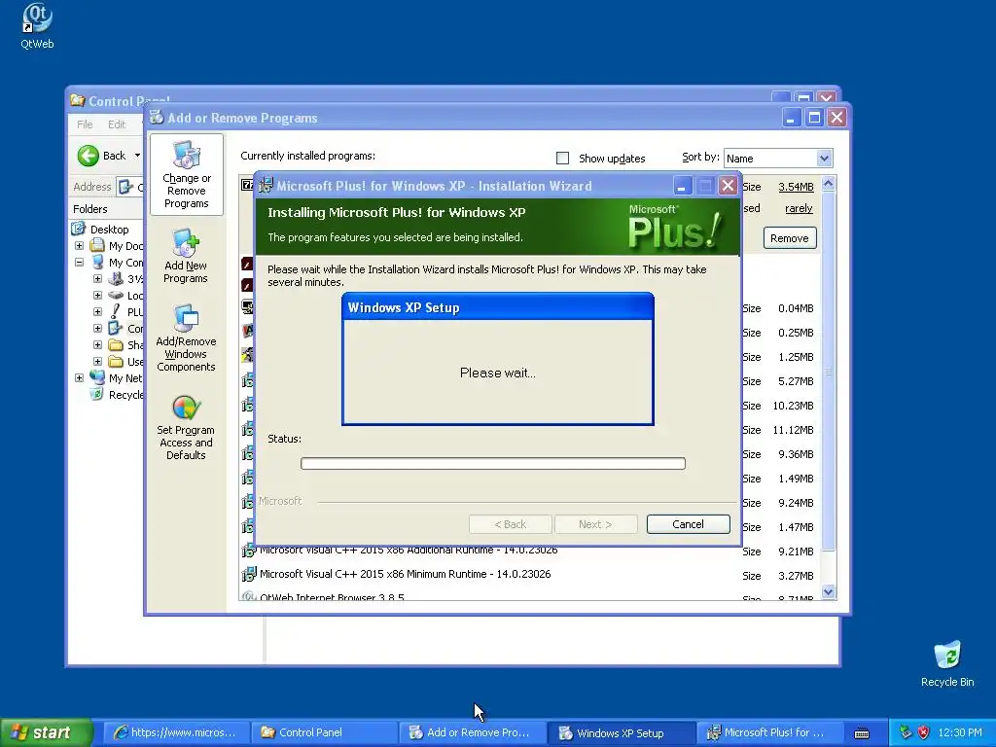The image size is (996, 747).
Task: Select the Shared Documents folder icon
Action: pyautogui.click(x=116, y=345)
